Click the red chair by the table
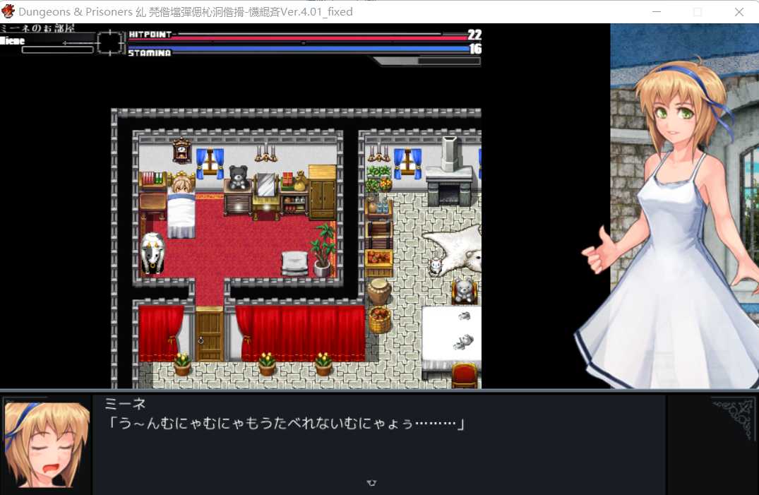Viewport: 759px width, 495px height. [x=465, y=376]
